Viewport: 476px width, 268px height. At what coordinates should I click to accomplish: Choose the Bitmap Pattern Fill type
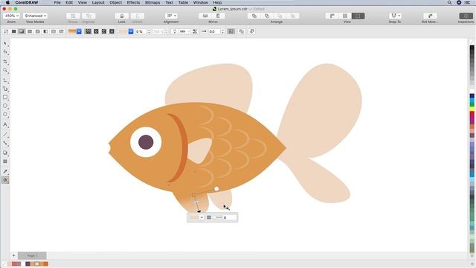[x=37, y=31]
